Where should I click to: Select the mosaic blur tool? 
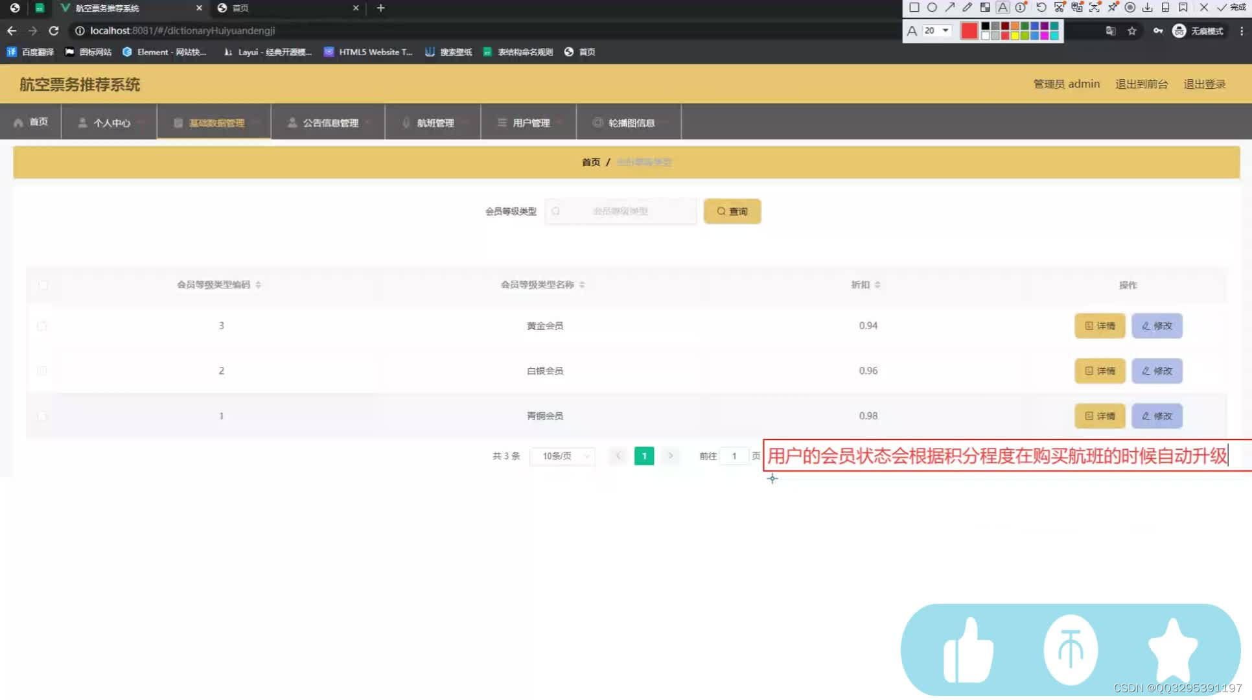click(x=985, y=8)
